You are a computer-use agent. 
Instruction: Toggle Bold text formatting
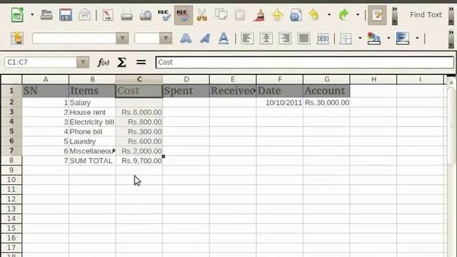(x=186, y=38)
